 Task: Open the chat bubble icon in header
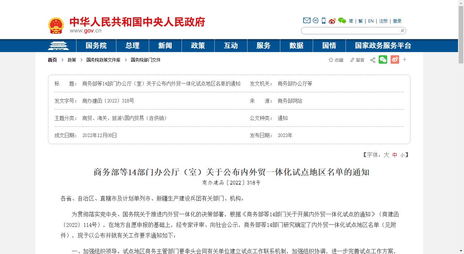pyautogui.click(x=316, y=20)
